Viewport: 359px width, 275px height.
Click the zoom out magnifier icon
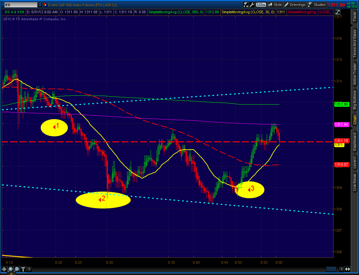(17, 269)
